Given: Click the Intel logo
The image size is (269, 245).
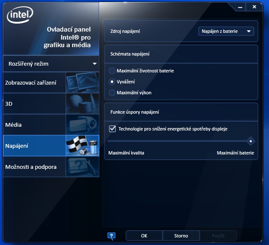Looking at the screenshot, I should tap(20, 15).
